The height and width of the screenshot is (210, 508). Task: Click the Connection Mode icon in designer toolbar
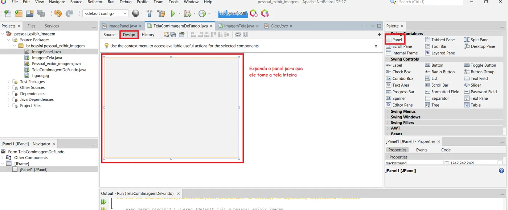pos(173,34)
